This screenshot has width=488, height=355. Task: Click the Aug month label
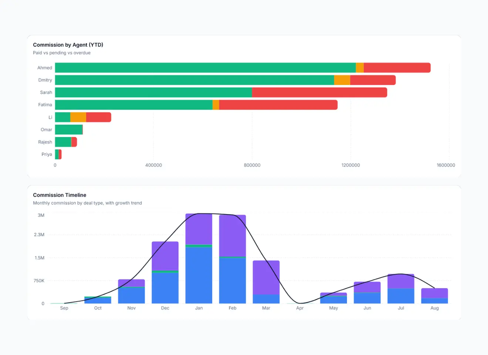(x=434, y=308)
